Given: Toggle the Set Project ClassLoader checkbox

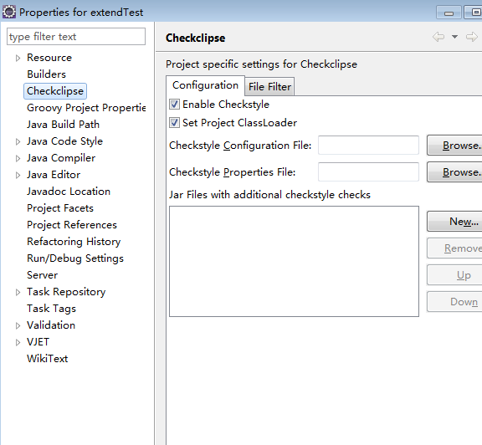Looking at the screenshot, I should coord(174,123).
